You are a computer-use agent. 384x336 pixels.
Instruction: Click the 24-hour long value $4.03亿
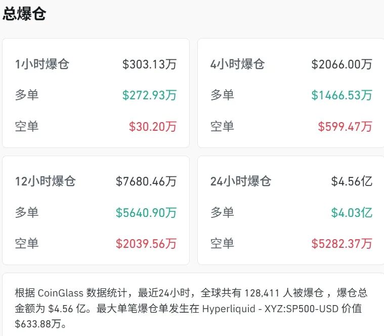(352, 213)
